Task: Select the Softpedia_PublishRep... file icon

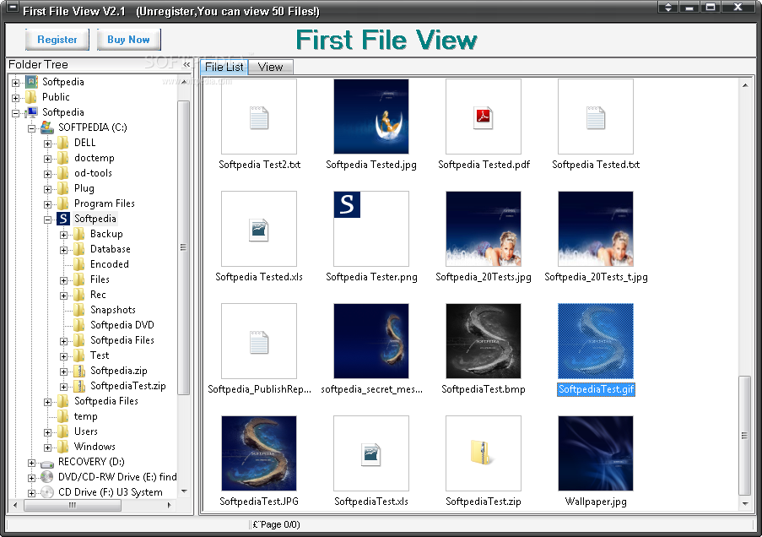Action: pyautogui.click(x=259, y=341)
